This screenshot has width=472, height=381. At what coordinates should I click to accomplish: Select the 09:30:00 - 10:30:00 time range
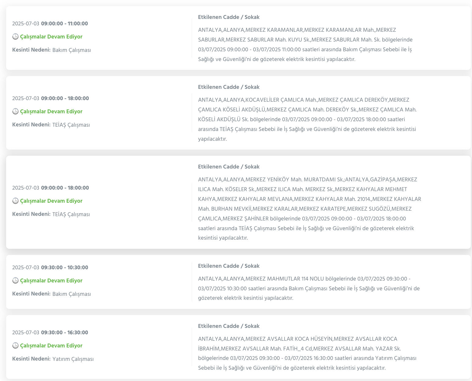64,267
